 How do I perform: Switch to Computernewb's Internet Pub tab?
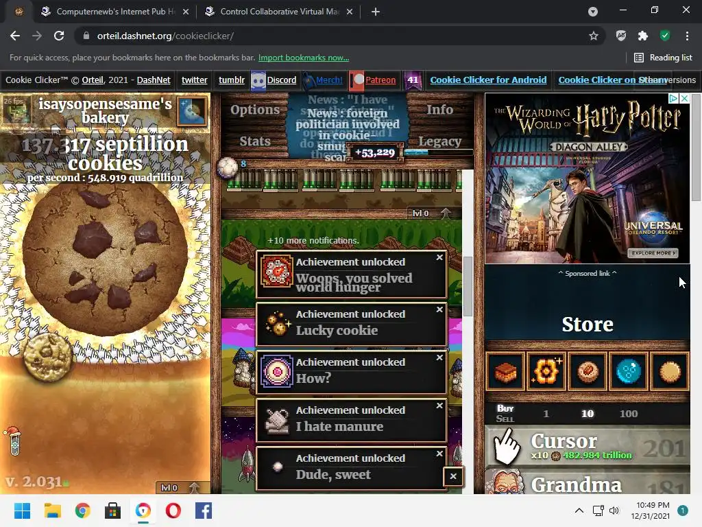[114, 12]
